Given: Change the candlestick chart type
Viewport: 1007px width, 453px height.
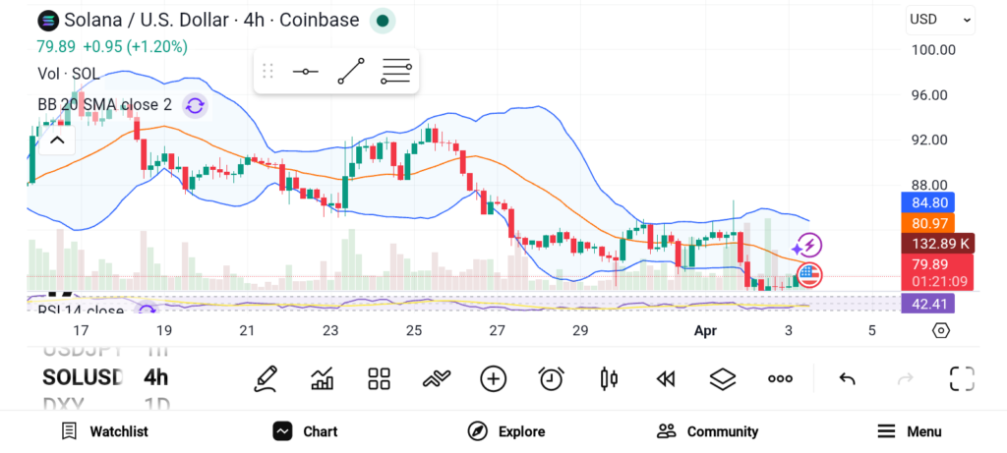Looking at the screenshot, I should 608,378.
